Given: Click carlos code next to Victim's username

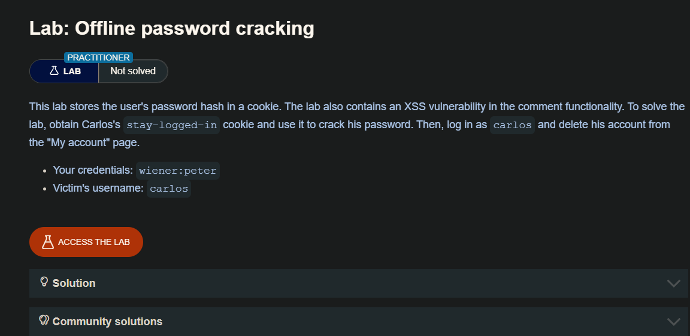Looking at the screenshot, I should click(x=169, y=189).
